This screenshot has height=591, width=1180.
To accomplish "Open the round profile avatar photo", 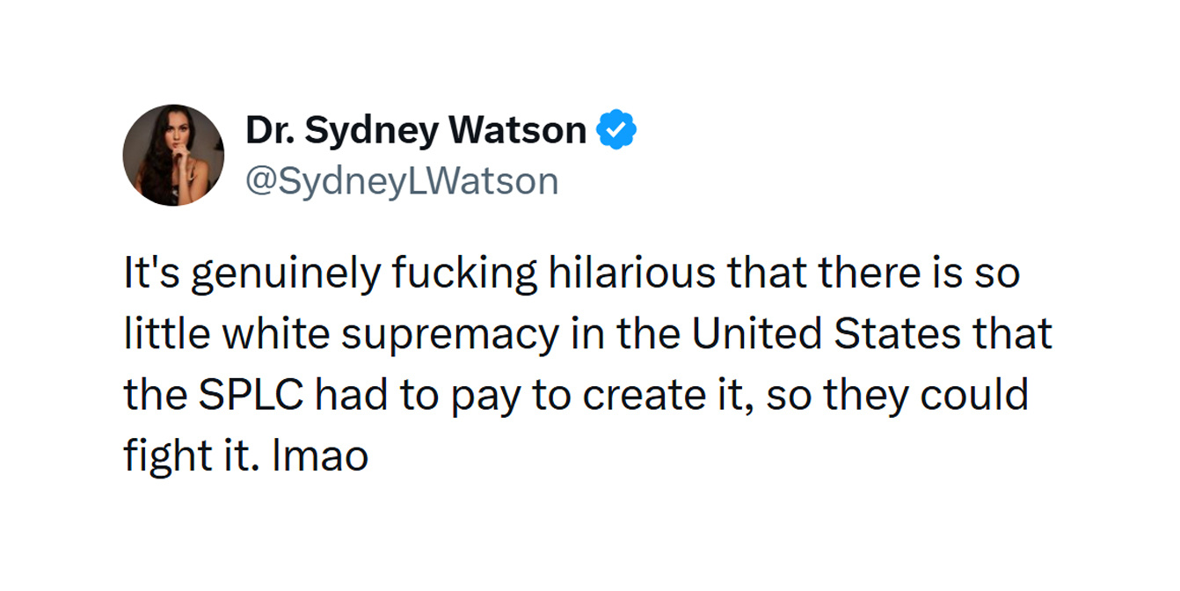I will [173, 155].
